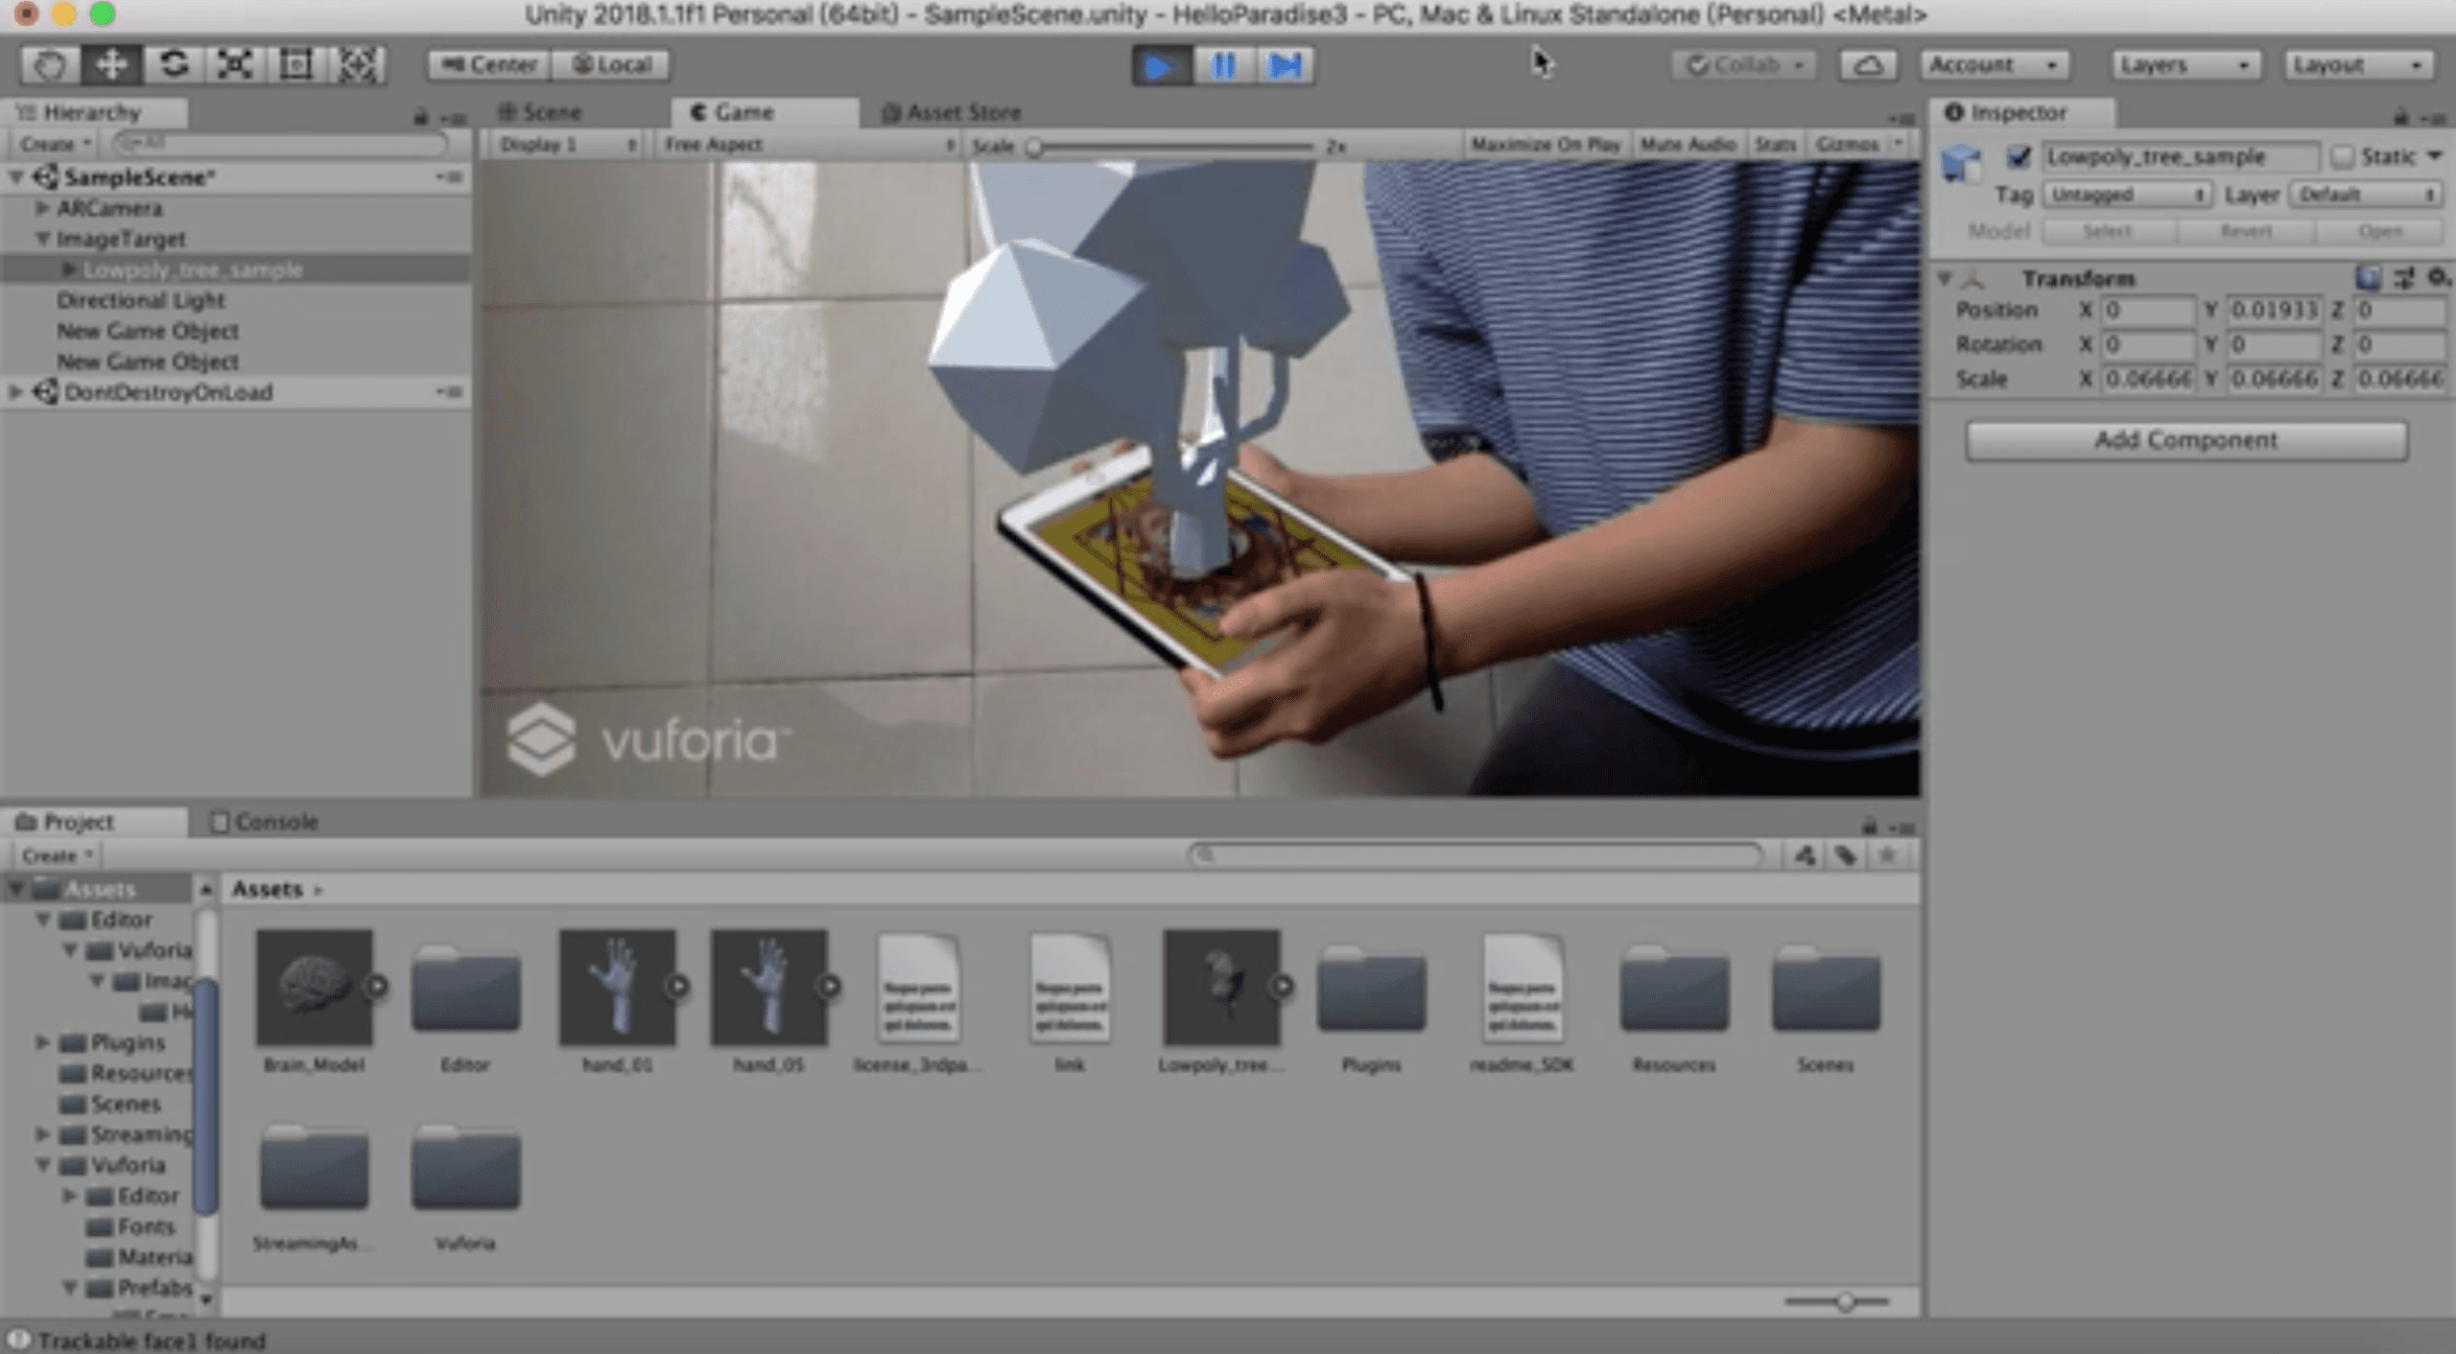Screen dimensions: 2456x1354
Task: Open the Console tab
Action: [x=264, y=822]
